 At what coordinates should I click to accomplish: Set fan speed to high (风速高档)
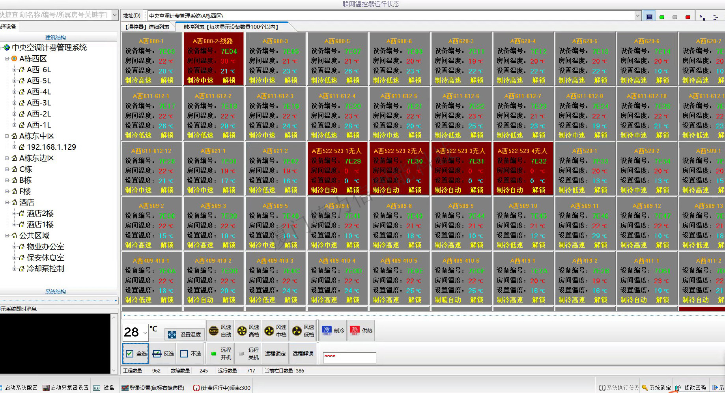pos(248,331)
